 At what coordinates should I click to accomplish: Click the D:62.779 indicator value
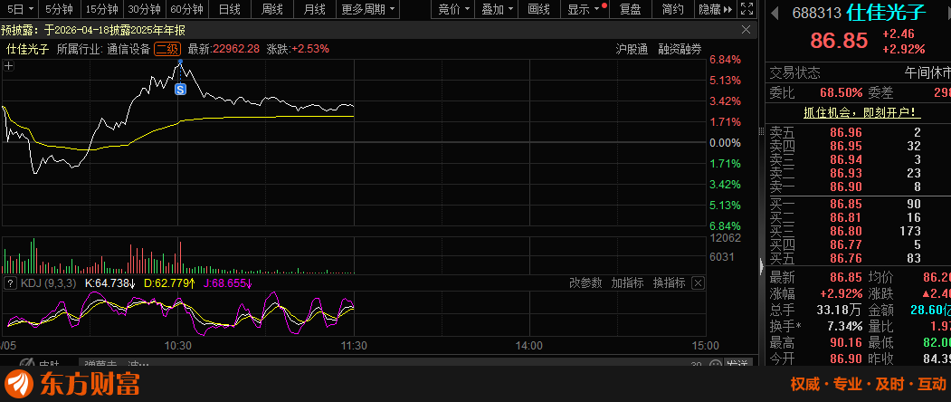click(170, 283)
